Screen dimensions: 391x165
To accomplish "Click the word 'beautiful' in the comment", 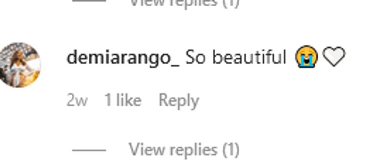I will [x=249, y=57].
